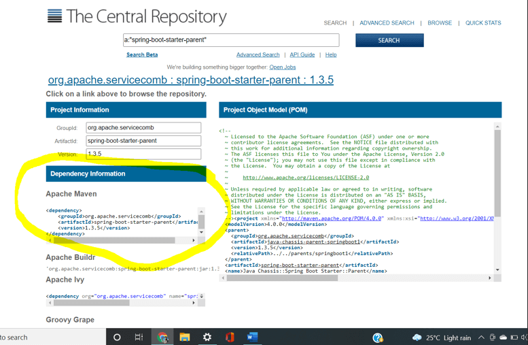Open Cortana circle icon in taskbar
Viewport: 528px width, 345px height.
click(117, 337)
